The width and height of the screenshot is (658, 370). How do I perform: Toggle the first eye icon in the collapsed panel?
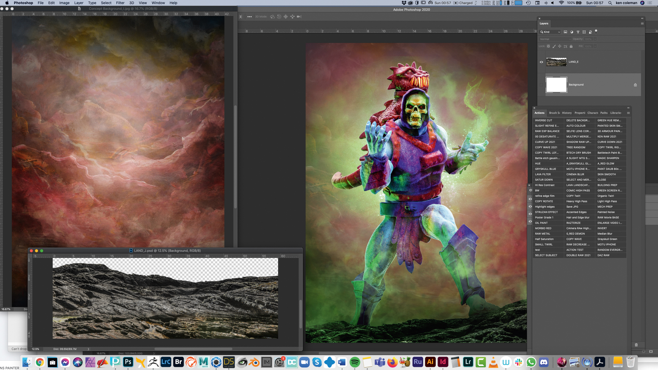pyautogui.click(x=530, y=199)
